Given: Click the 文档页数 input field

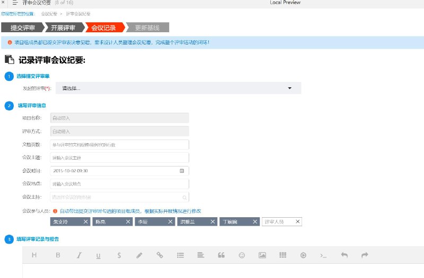Looking at the screenshot, I should point(120,145).
